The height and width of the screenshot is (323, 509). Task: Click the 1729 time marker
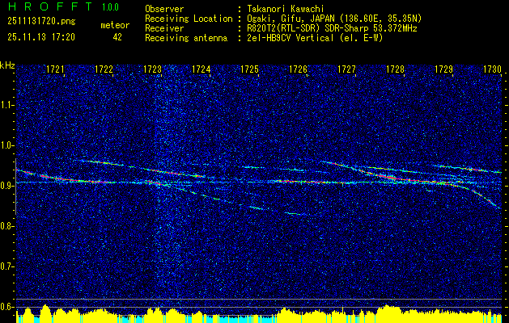point(444,69)
